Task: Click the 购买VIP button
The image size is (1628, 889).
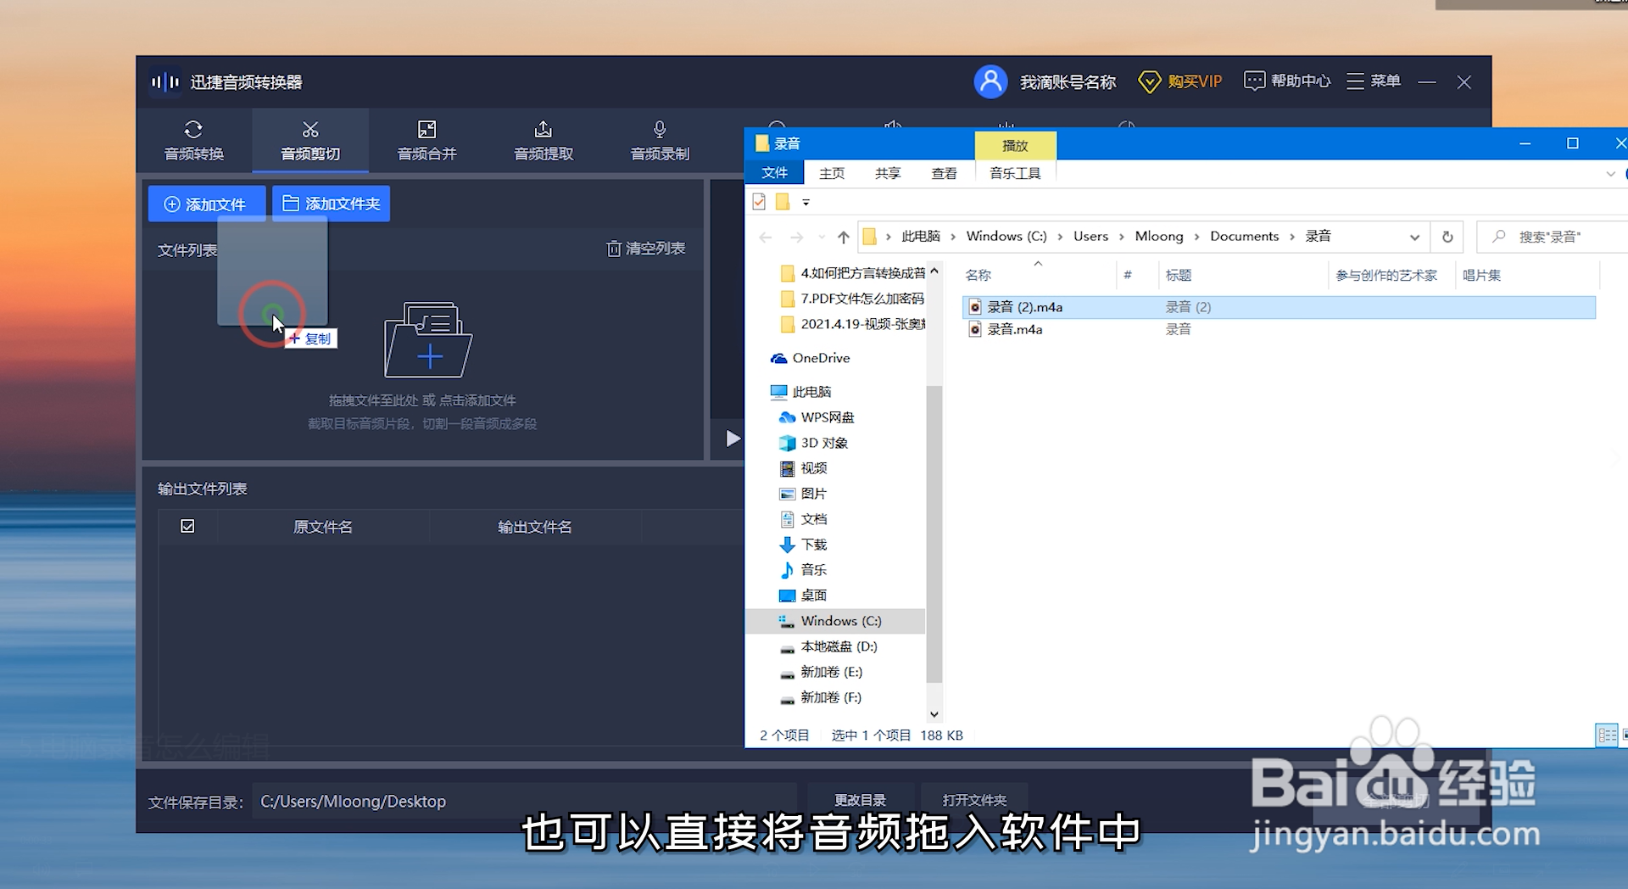Action: (1180, 81)
